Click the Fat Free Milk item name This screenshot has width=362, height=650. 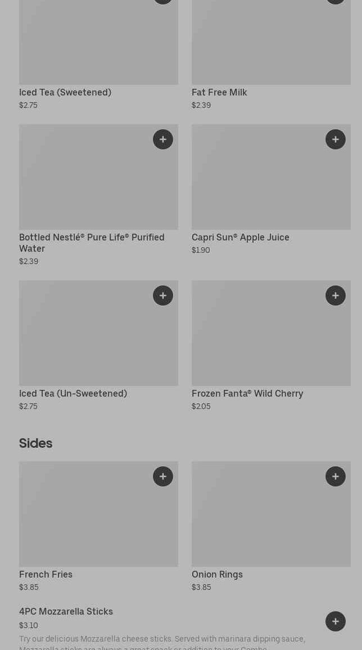[x=219, y=93]
